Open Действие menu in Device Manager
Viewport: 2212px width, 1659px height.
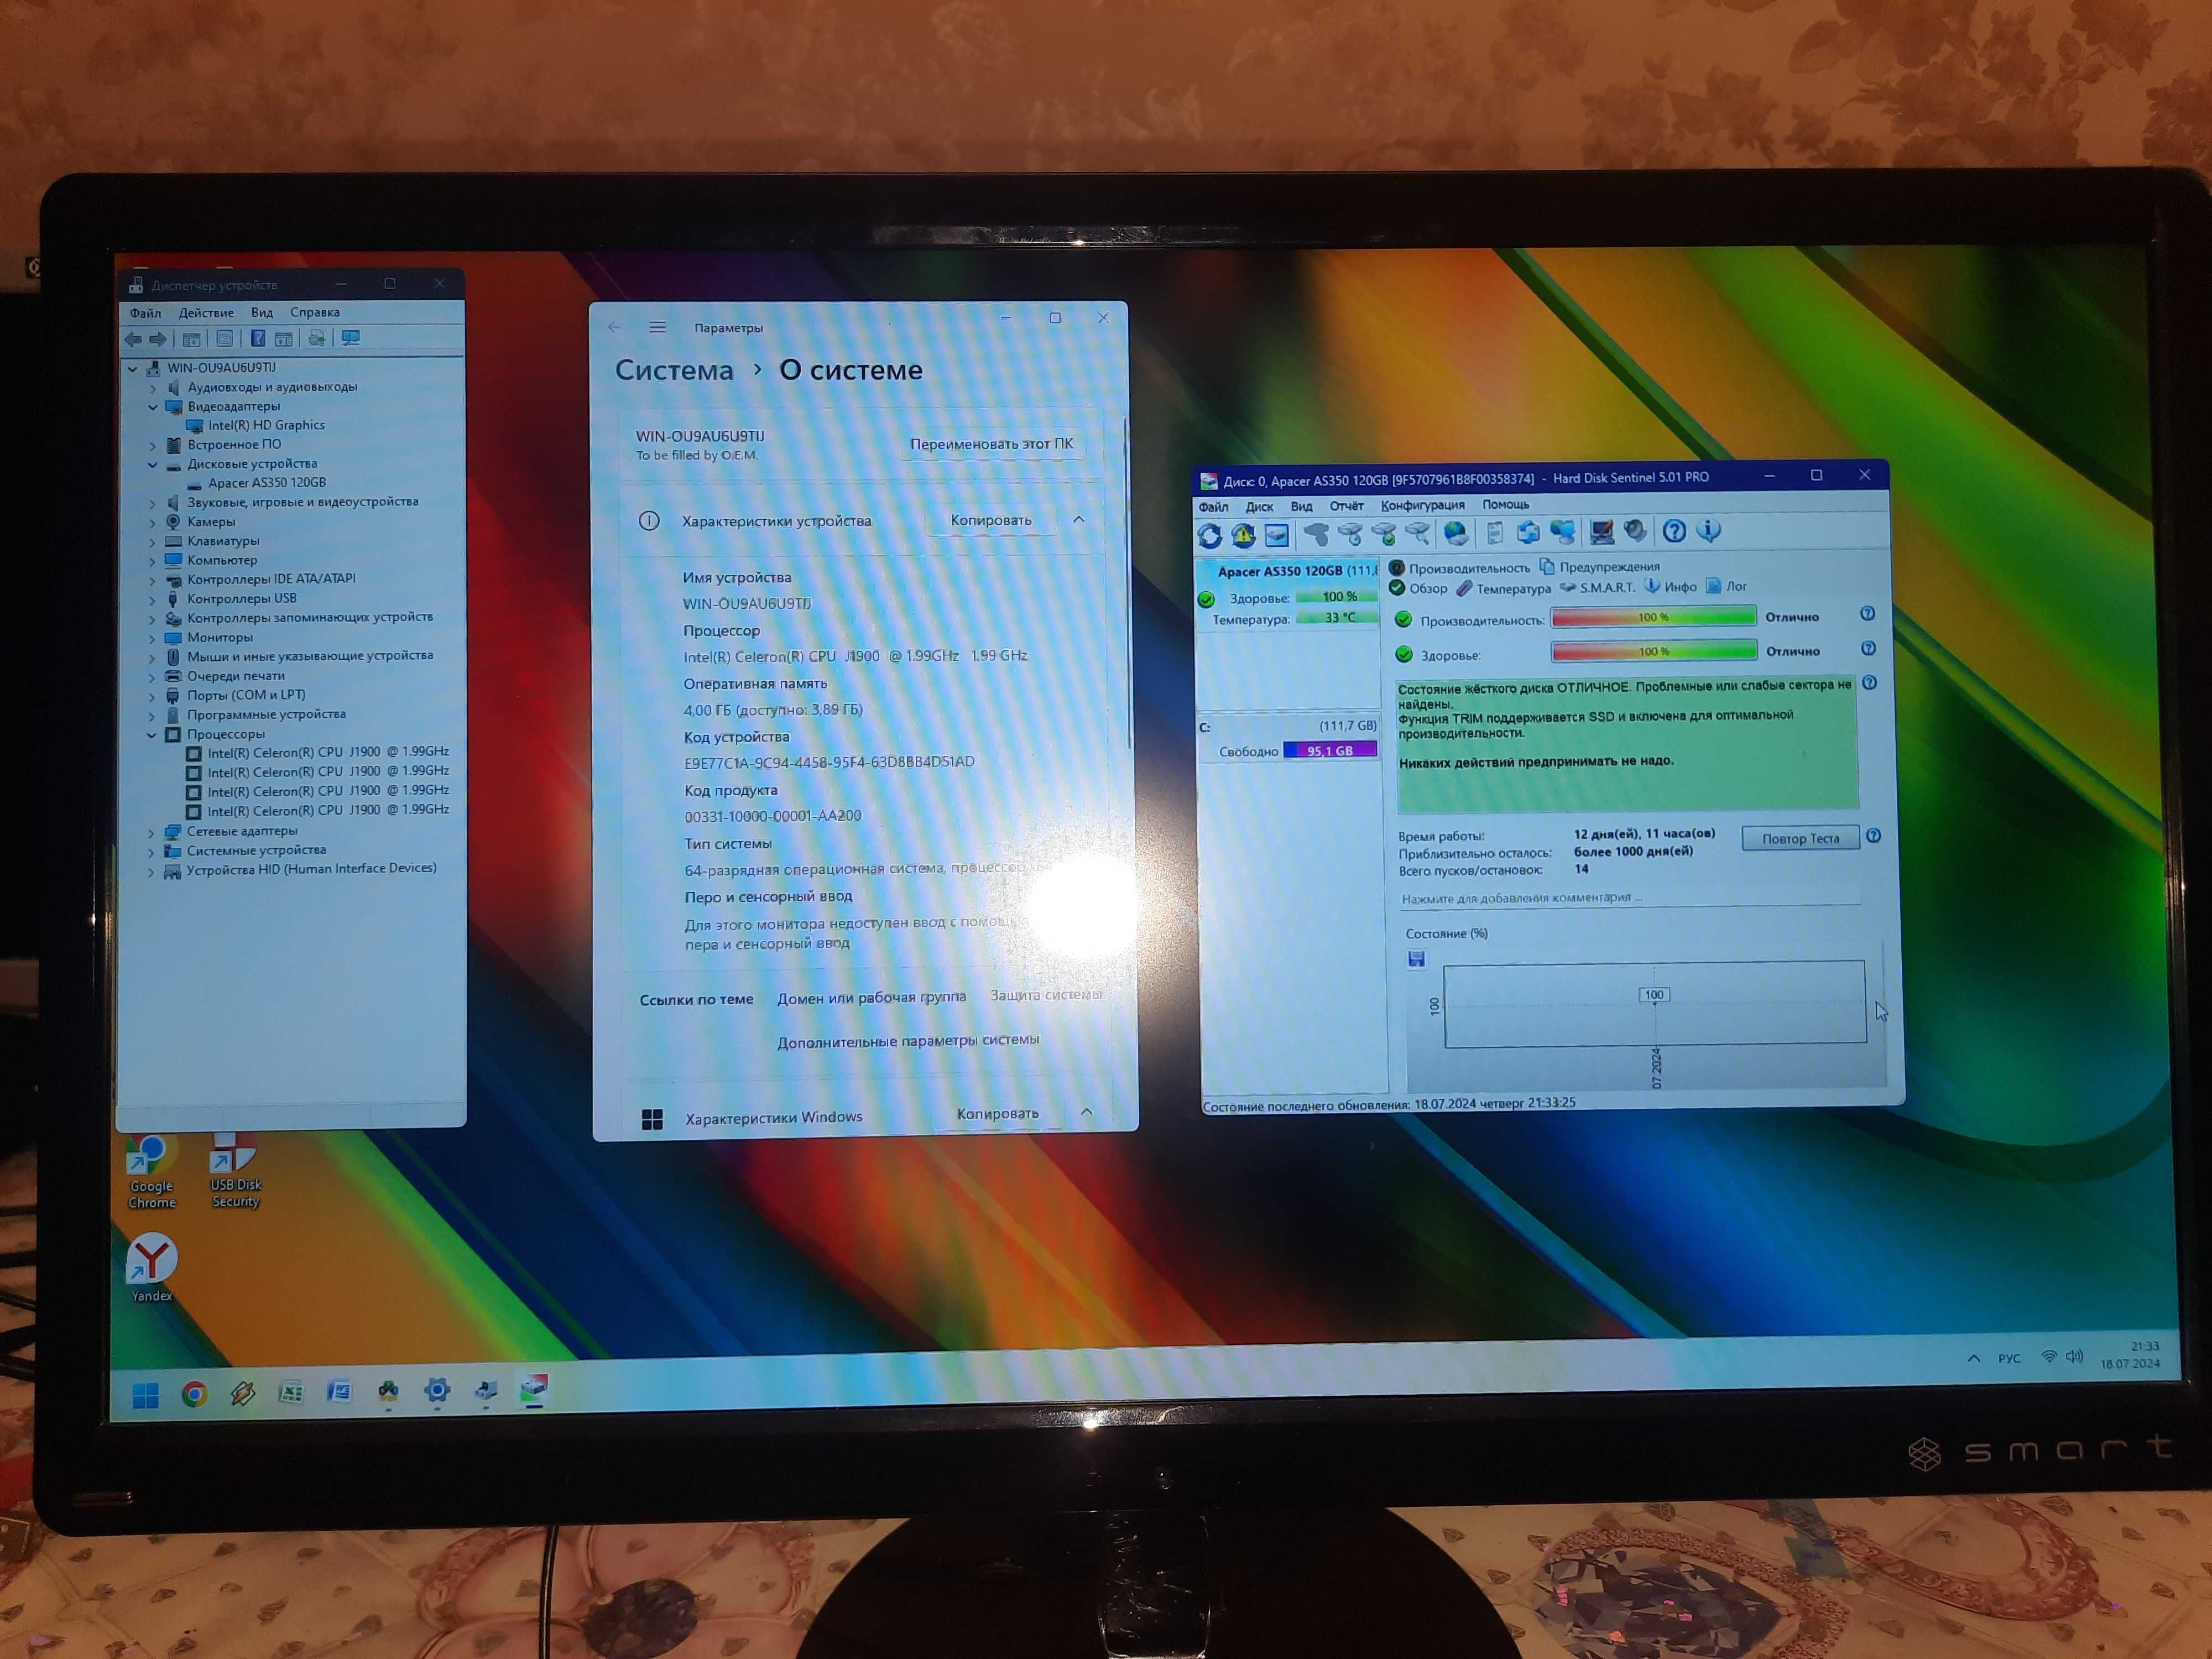(206, 313)
